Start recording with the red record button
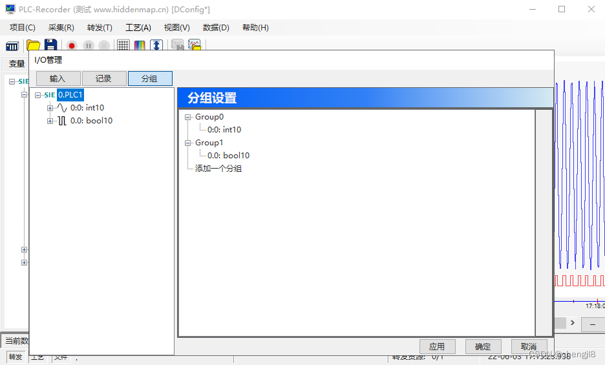605x365 pixels. coord(71,46)
